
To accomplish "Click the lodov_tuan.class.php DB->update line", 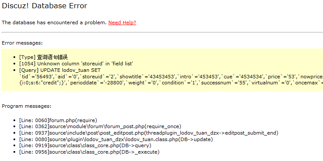I will click(116, 139).
